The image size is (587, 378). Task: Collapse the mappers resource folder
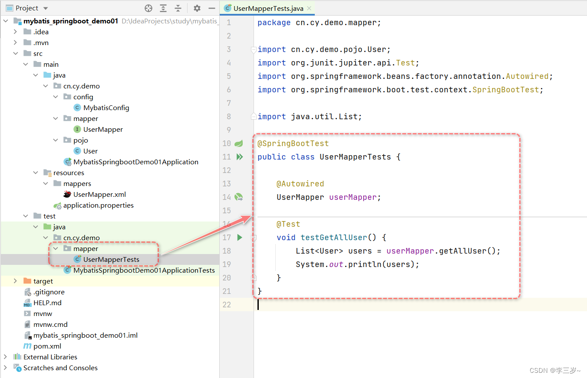46,183
